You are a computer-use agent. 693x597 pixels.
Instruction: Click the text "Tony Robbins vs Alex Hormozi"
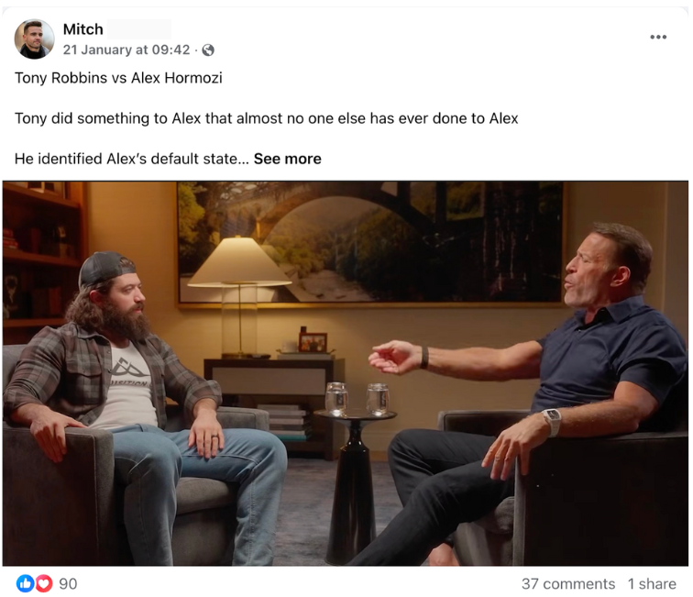tap(118, 78)
